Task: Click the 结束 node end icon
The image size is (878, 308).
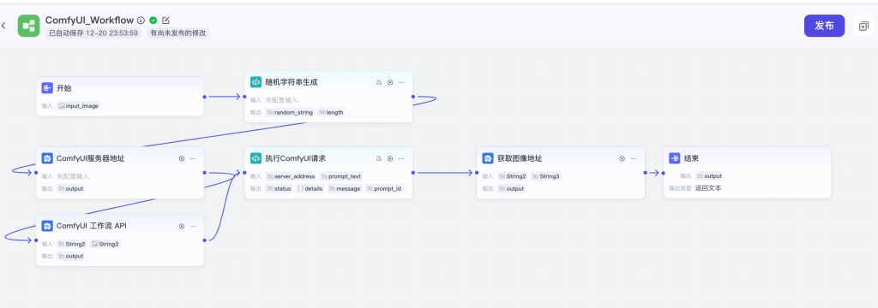Action: pyautogui.click(x=674, y=158)
